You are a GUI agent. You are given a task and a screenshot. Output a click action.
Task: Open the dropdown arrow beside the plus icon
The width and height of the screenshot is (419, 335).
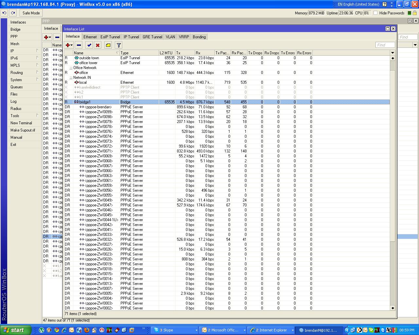[71, 45]
